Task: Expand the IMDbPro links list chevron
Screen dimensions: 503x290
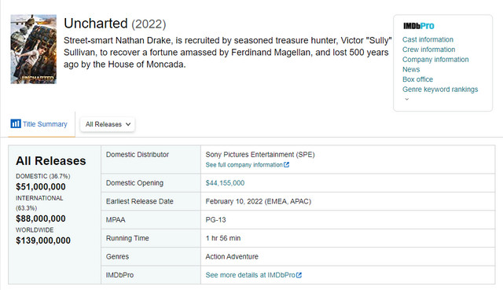Action: (407, 99)
